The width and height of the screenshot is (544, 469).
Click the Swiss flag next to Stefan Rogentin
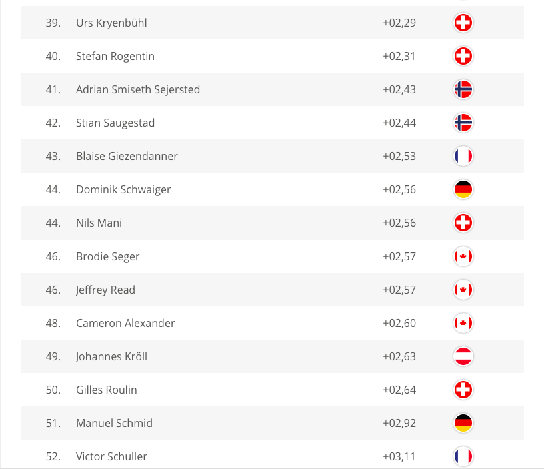pos(463,56)
